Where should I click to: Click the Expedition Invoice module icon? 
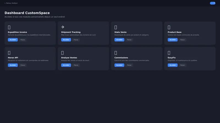tap(9, 27)
